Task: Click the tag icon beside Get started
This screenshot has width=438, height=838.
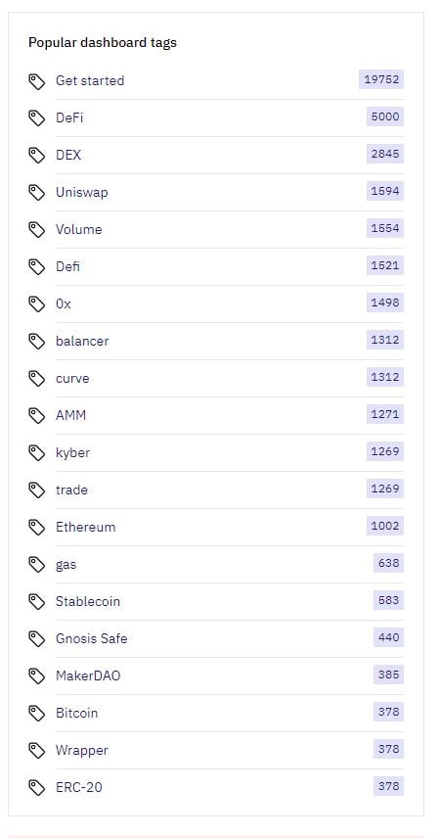Action: tap(36, 81)
